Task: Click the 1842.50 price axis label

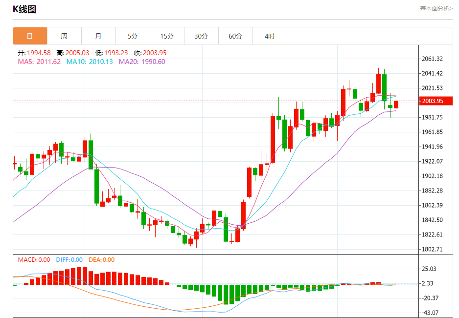Action: pyautogui.click(x=432, y=220)
